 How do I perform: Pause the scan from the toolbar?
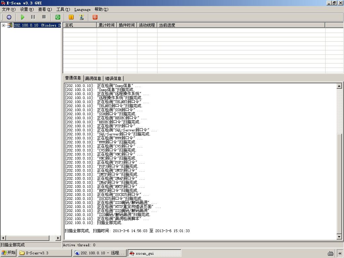[33, 17]
